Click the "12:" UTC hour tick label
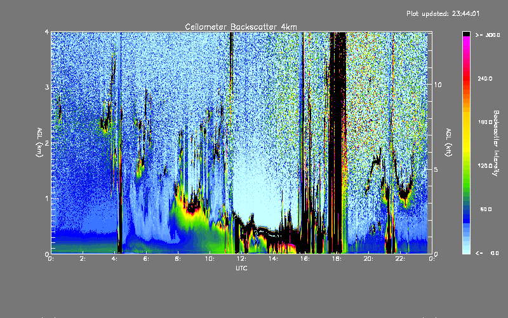508x318 pixels. click(x=241, y=259)
